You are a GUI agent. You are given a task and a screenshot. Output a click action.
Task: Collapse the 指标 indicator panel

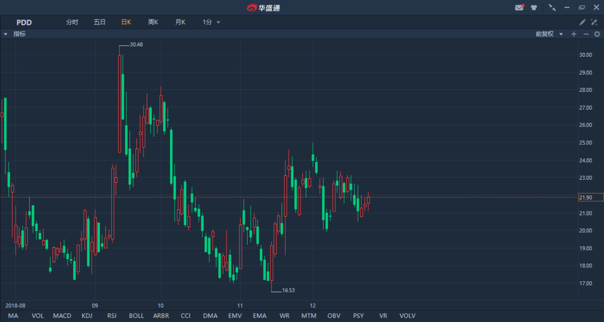pos(6,34)
